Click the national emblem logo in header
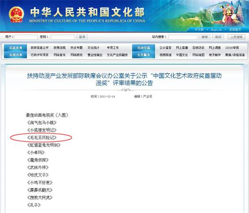249x213 pixels. (16, 14)
